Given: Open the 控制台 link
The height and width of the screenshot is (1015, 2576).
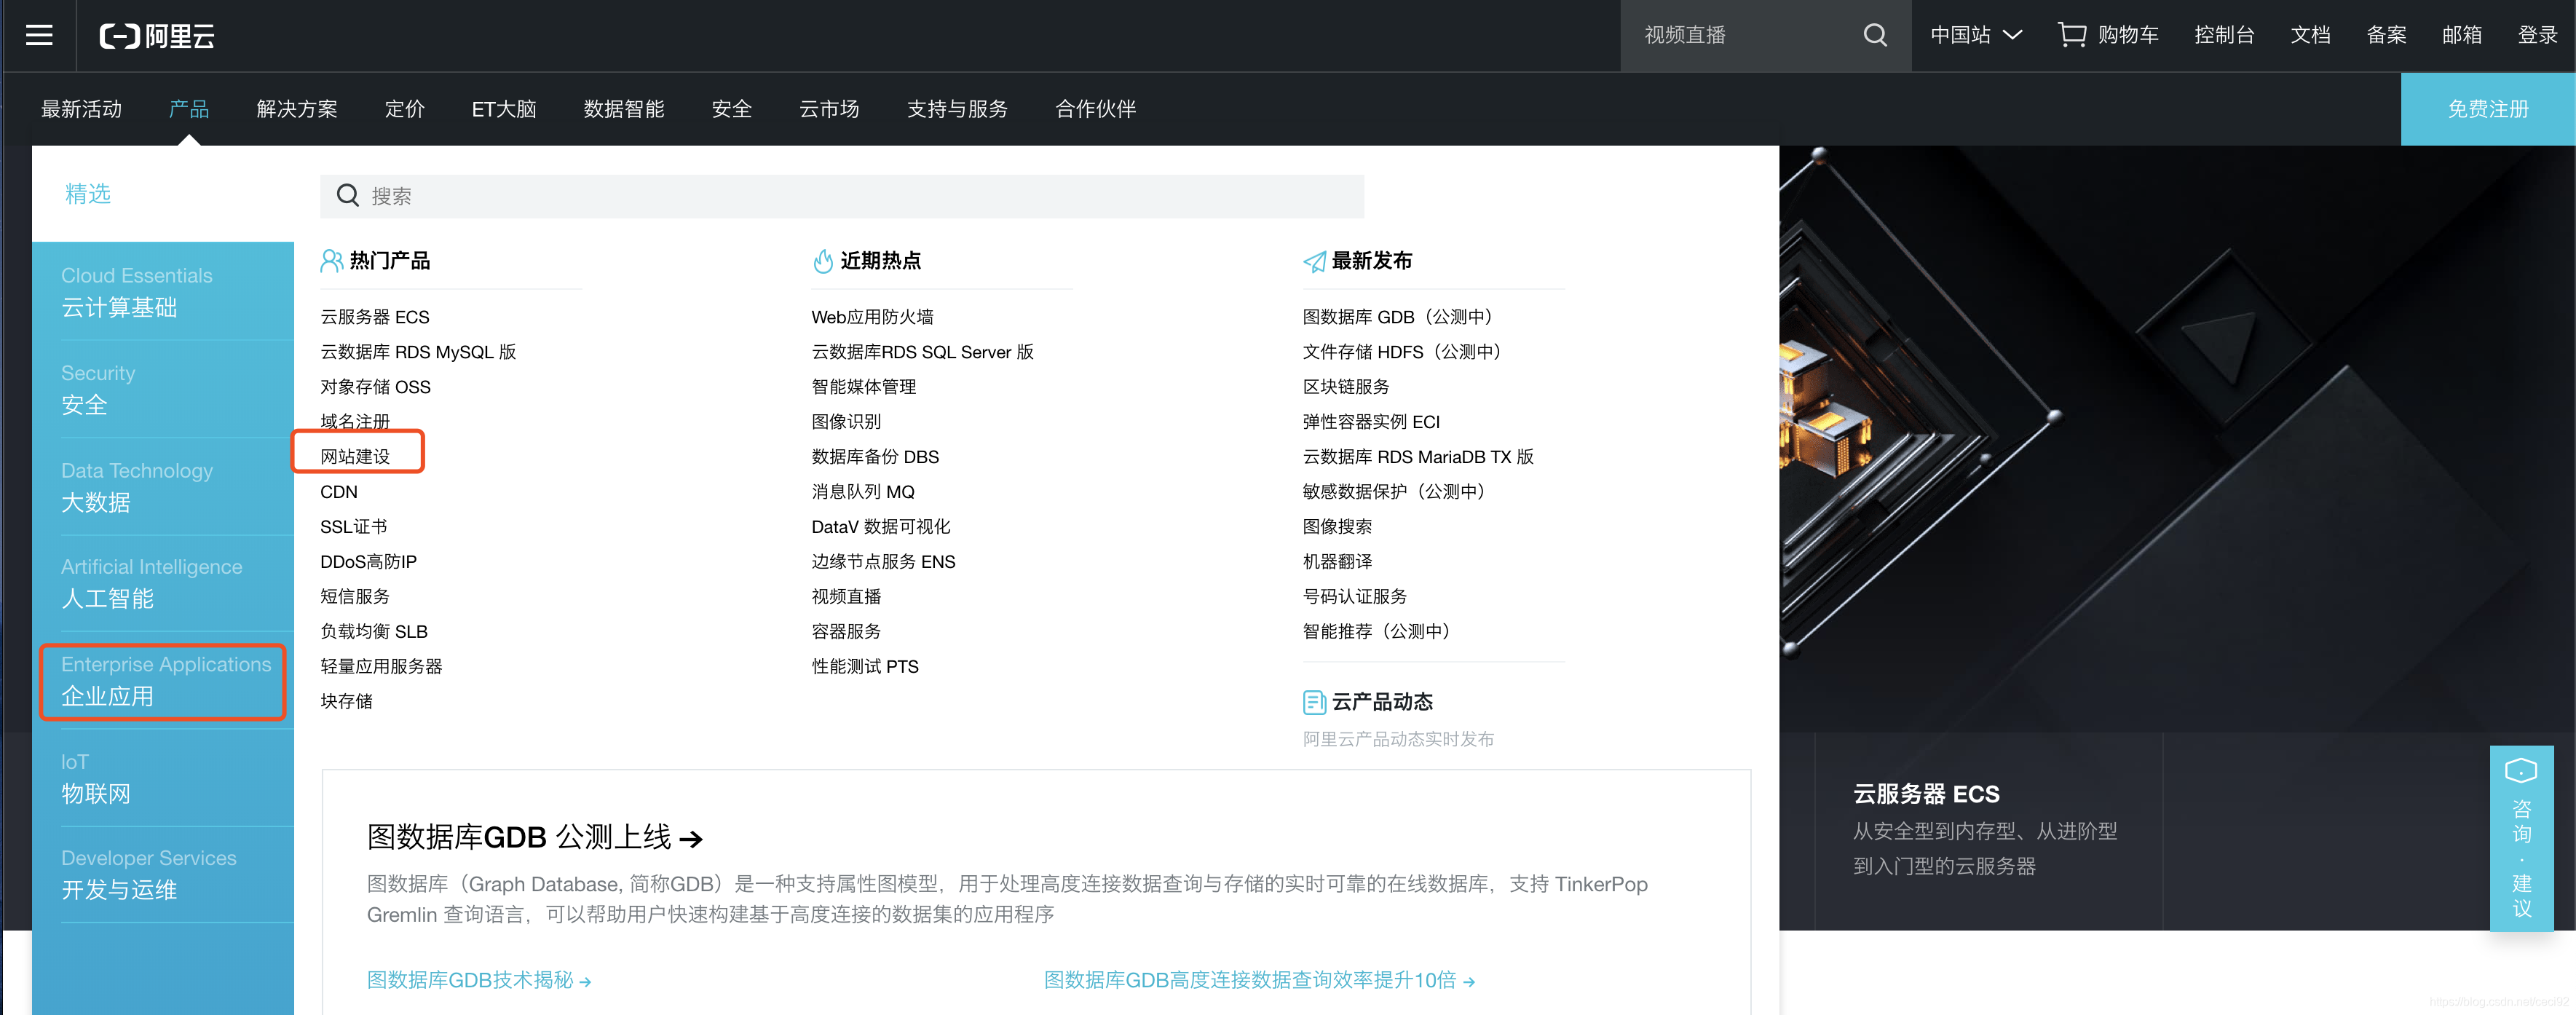Looking at the screenshot, I should click(x=2224, y=35).
